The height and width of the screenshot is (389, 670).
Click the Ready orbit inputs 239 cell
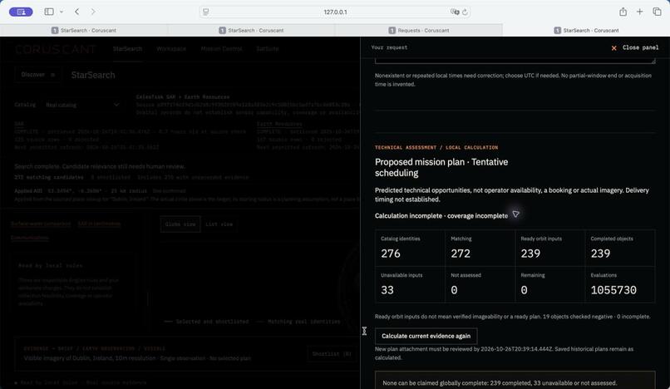coord(550,249)
